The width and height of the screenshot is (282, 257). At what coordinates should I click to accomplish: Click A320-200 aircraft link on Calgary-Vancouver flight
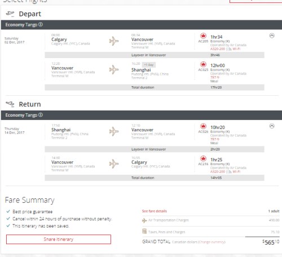pos(218,49)
